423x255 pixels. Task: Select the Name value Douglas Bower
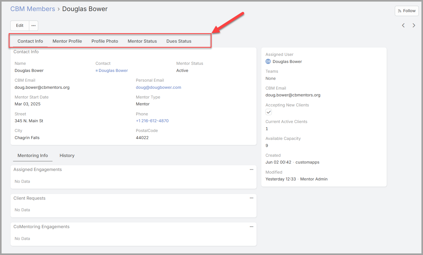pyautogui.click(x=29, y=70)
